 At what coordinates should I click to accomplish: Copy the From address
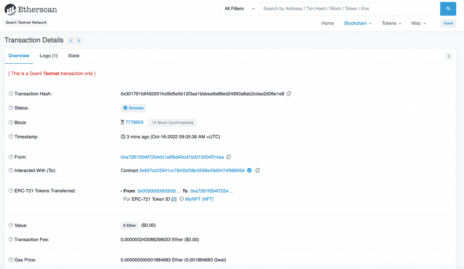(229, 157)
